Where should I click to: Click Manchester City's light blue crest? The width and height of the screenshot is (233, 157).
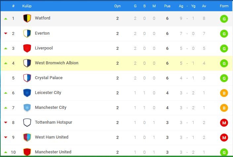tap(27, 108)
